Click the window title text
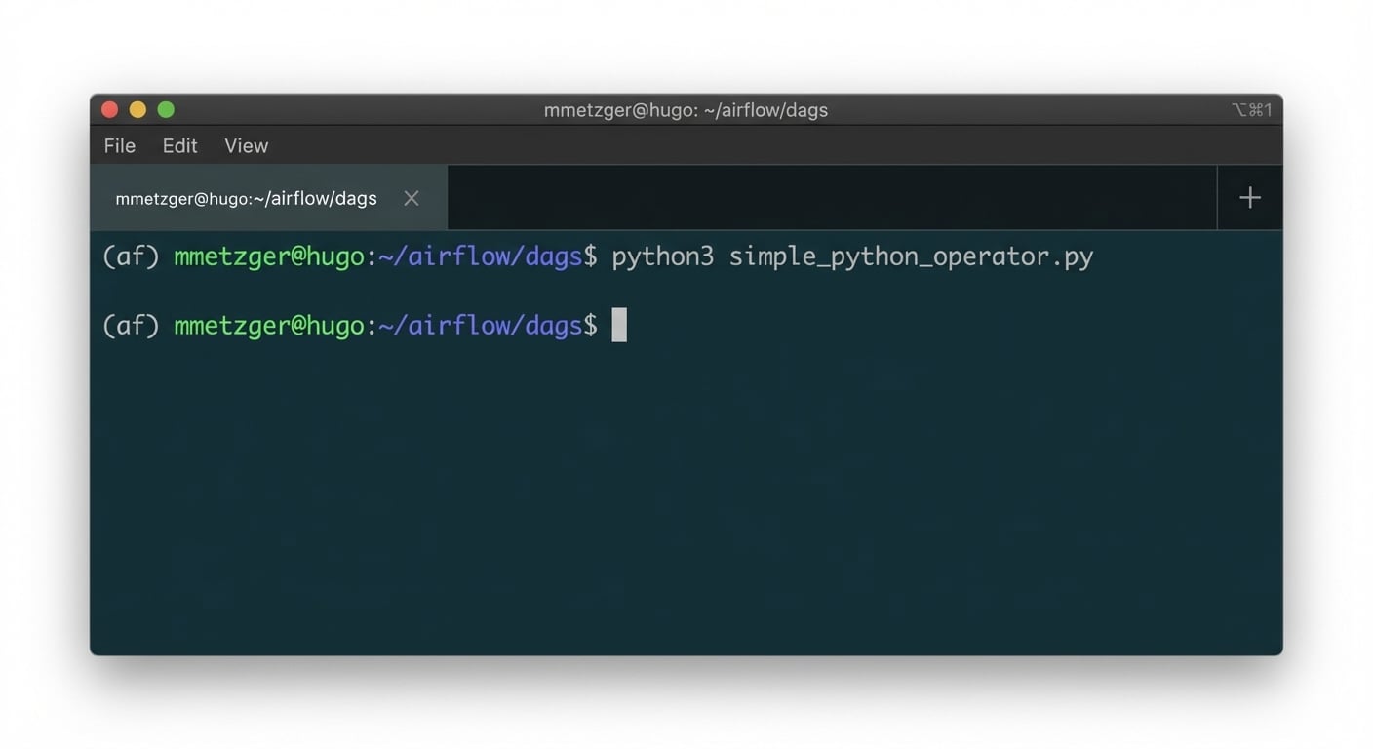Image resolution: width=1373 pixels, height=749 pixels. coord(686,109)
